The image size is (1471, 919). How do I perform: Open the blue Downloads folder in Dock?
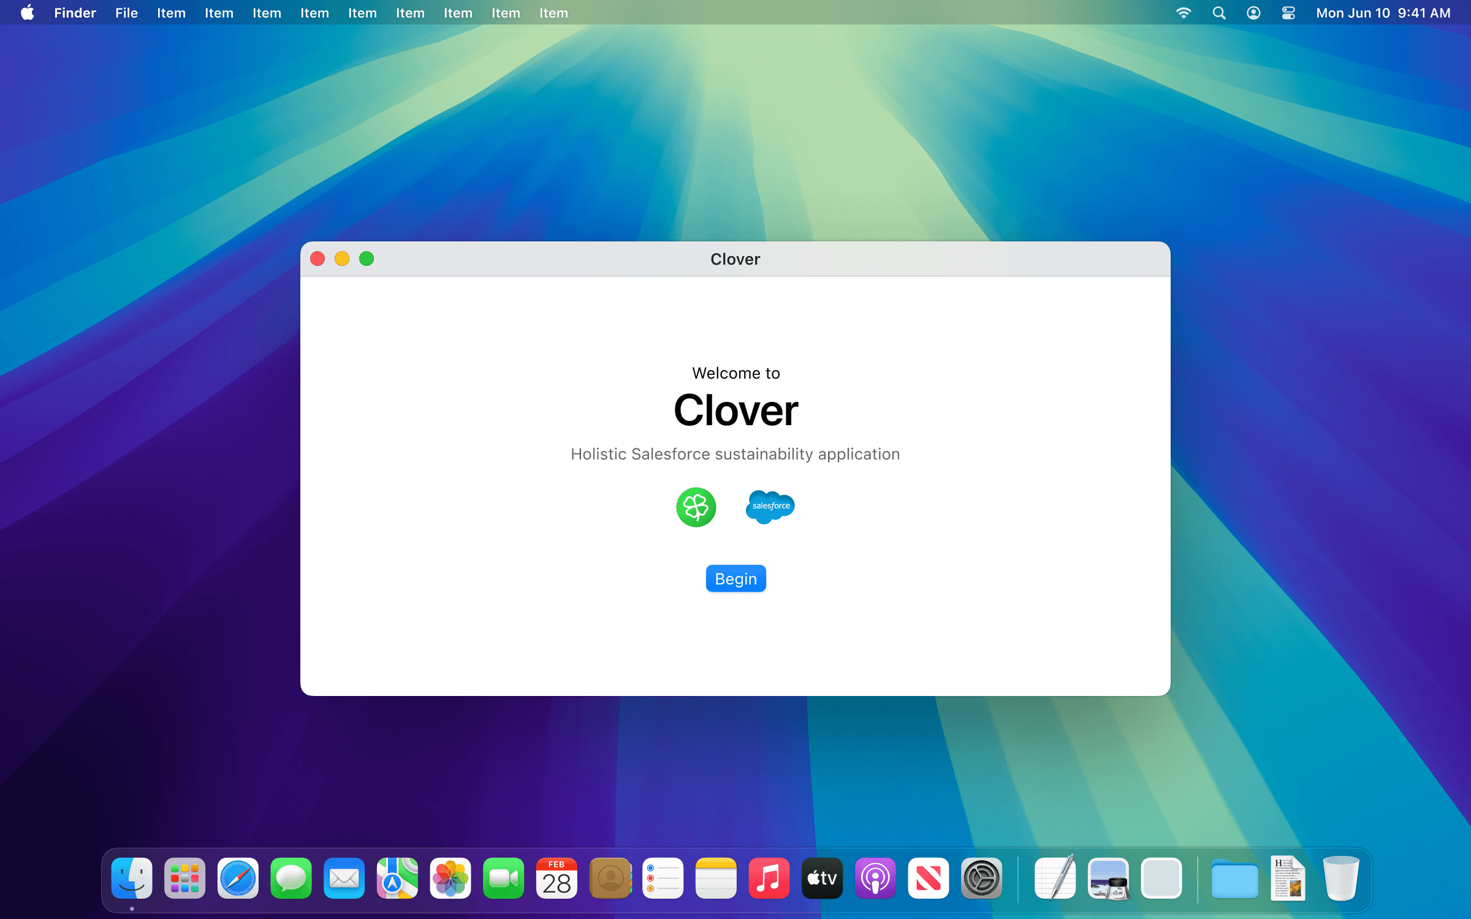(1234, 879)
